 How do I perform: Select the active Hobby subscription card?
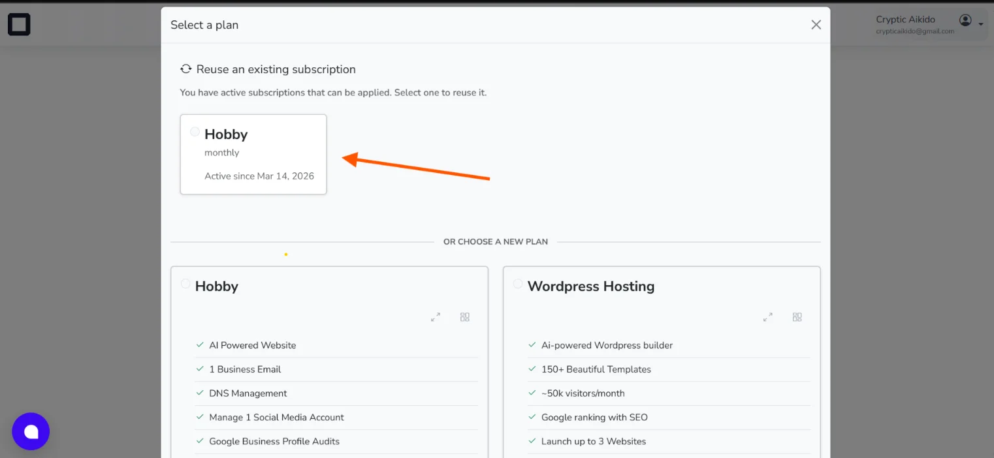coord(253,154)
